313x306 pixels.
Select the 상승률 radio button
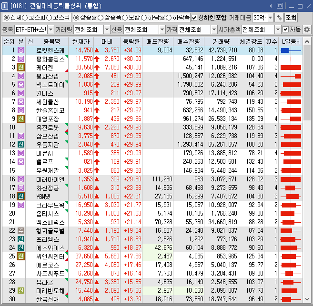tap(76, 18)
